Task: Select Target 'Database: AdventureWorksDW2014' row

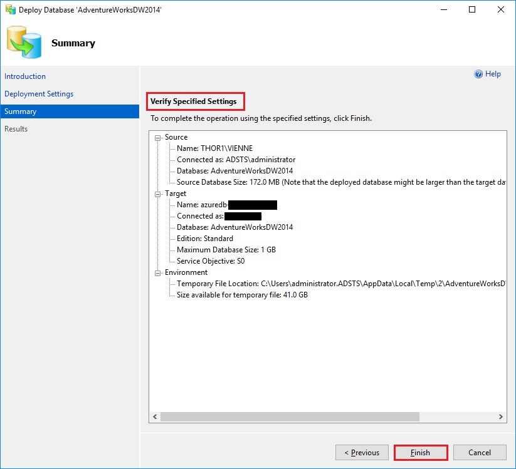Action: click(234, 227)
